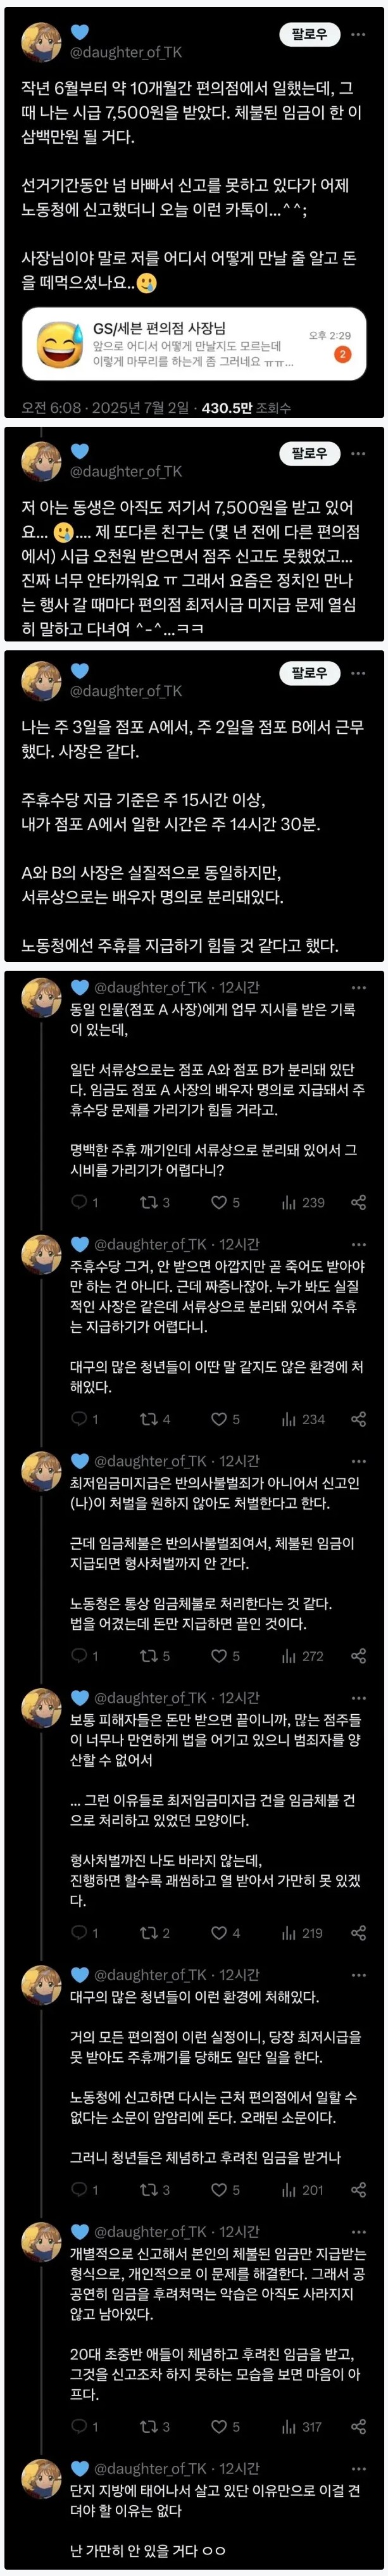This screenshot has width=388, height=2576.
Task: Reply to the tweet showing 201 views
Action: (x=84, y=2190)
